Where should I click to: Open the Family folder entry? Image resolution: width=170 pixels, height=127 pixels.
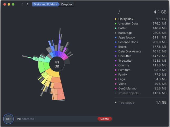pos(141,75)
